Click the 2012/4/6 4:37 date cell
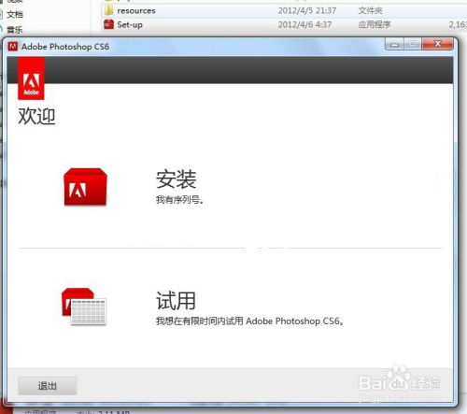This screenshot has width=467, height=414. point(304,24)
